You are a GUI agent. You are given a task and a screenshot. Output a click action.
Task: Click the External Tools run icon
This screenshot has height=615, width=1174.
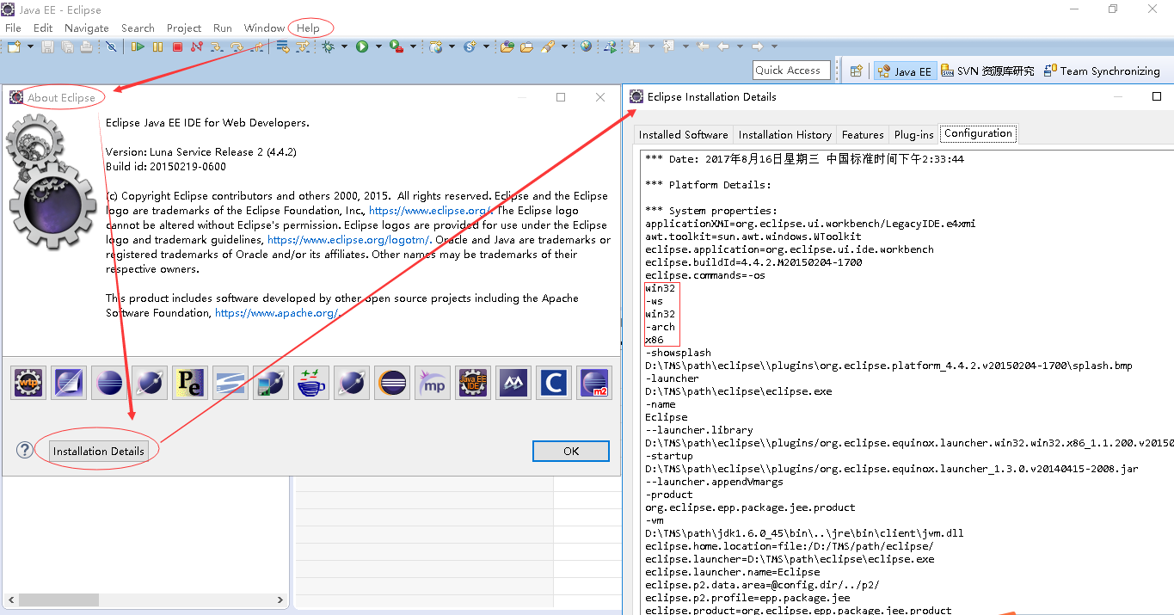coord(396,46)
